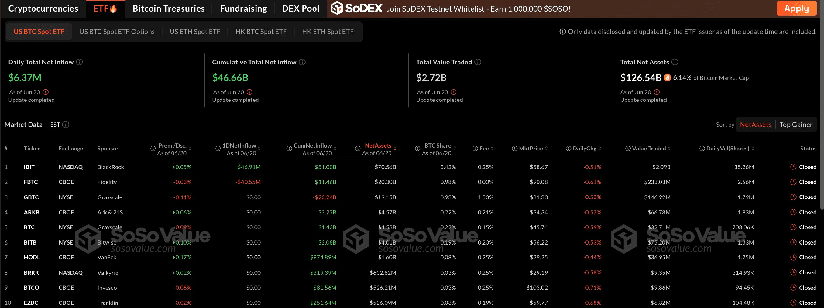The width and height of the screenshot is (824, 308).
Task: Click info icon on Value Traded header
Action: (x=628, y=149)
